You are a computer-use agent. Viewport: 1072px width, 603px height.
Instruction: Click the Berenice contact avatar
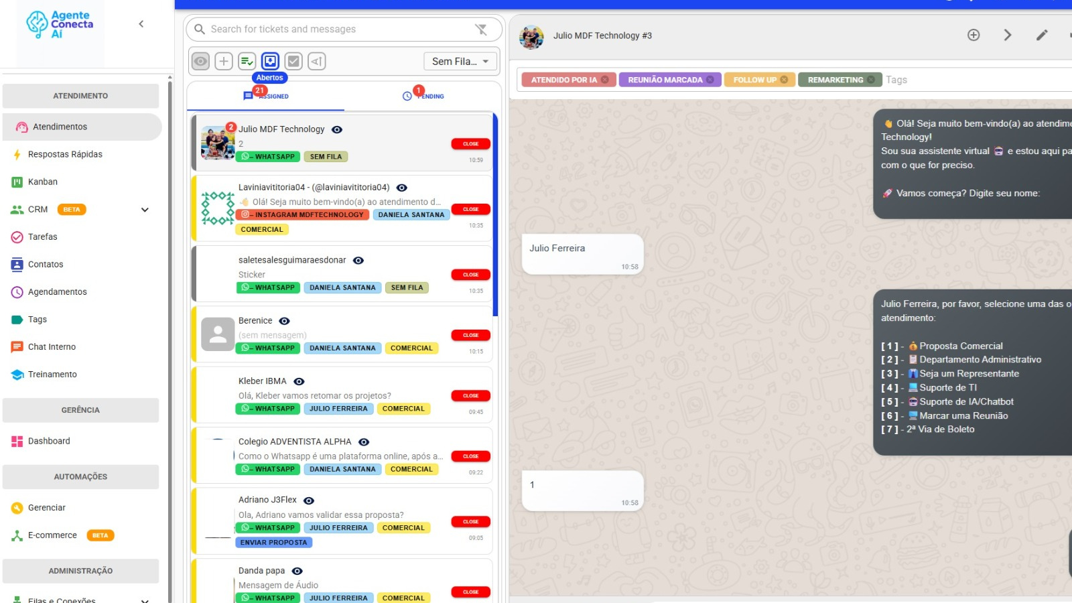click(x=218, y=335)
